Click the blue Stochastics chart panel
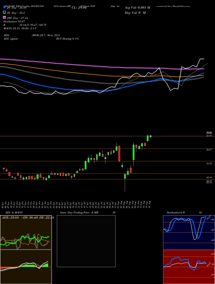 coord(189,232)
